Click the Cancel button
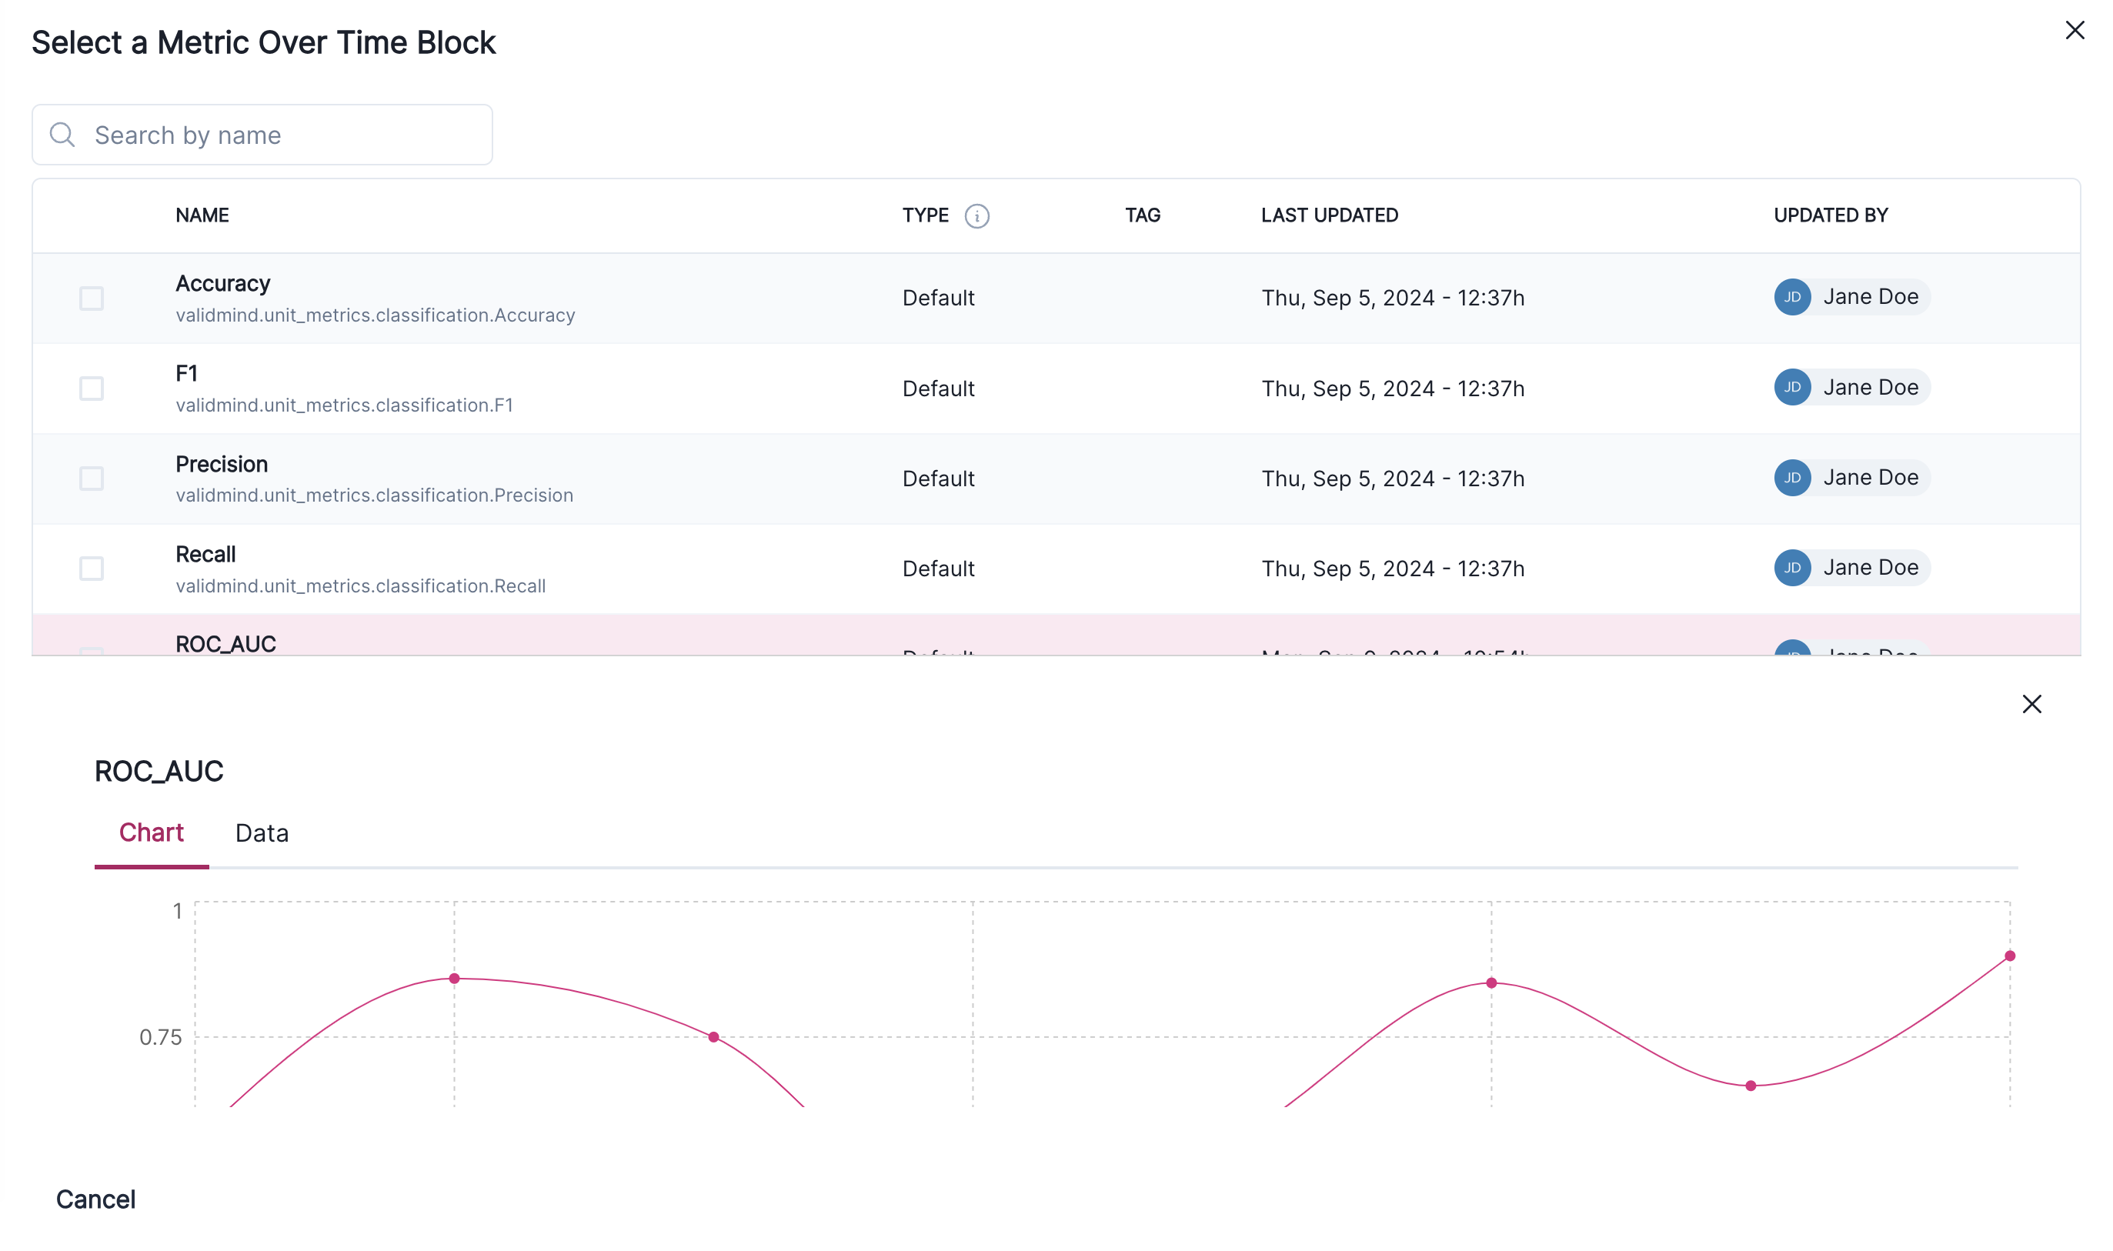The width and height of the screenshot is (2113, 1251). pyautogui.click(x=95, y=1199)
